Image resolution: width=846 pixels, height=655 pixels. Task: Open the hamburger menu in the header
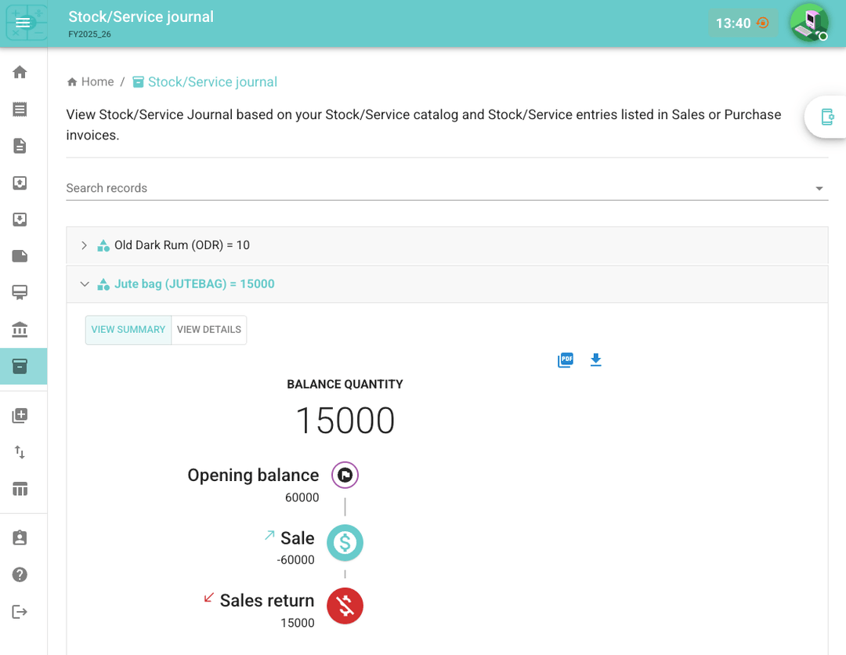(23, 23)
